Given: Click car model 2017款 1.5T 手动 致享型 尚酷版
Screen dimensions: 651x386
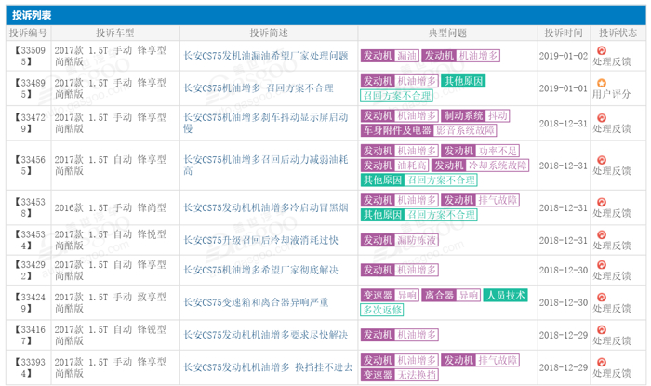Looking at the screenshot, I should [110, 302].
